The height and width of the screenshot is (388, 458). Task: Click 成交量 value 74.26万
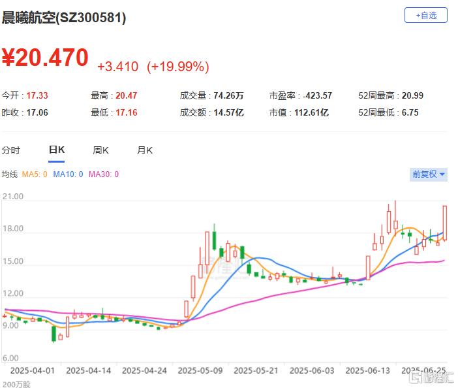[228, 95]
